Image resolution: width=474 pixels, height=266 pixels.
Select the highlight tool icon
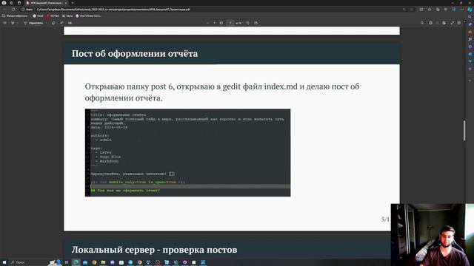coord(13,23)
